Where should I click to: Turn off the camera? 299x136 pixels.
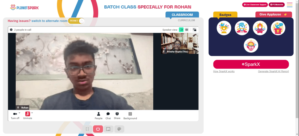tap(15, 115)
